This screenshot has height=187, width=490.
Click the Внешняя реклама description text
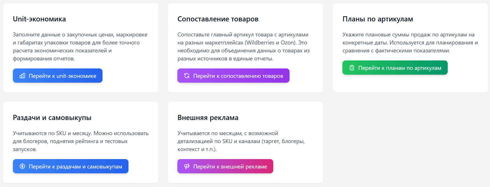coord(242,141)
